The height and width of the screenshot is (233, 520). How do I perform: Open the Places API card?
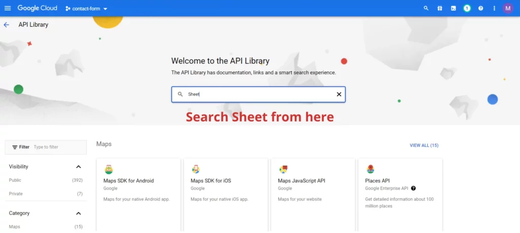400,195
